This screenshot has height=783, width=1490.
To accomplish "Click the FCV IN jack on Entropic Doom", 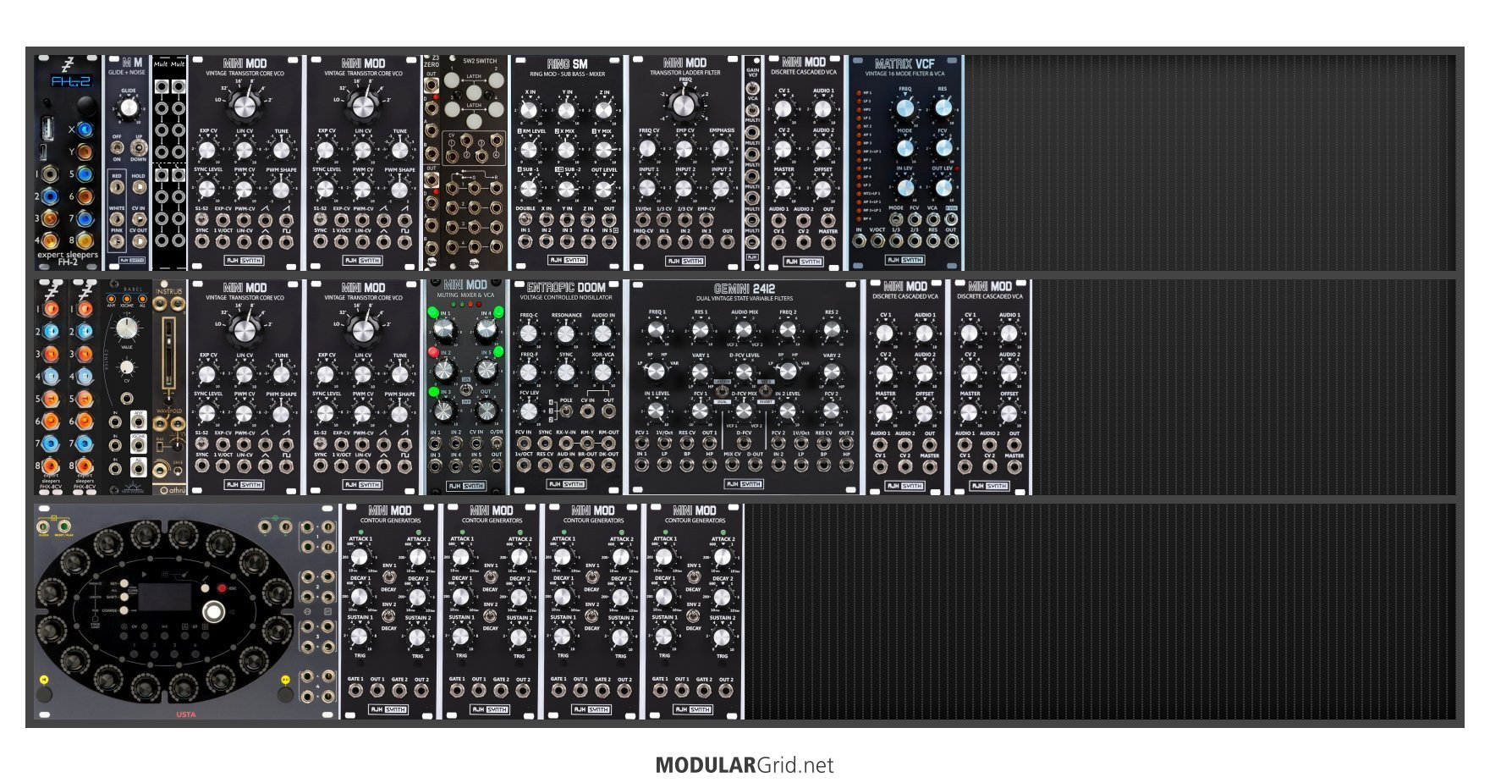I will (x=524, y=443).
